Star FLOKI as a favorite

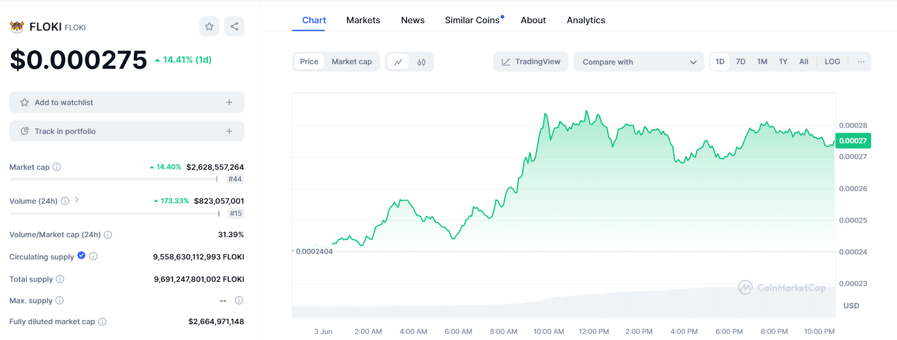pyautogui.click(x=209, y=26)
